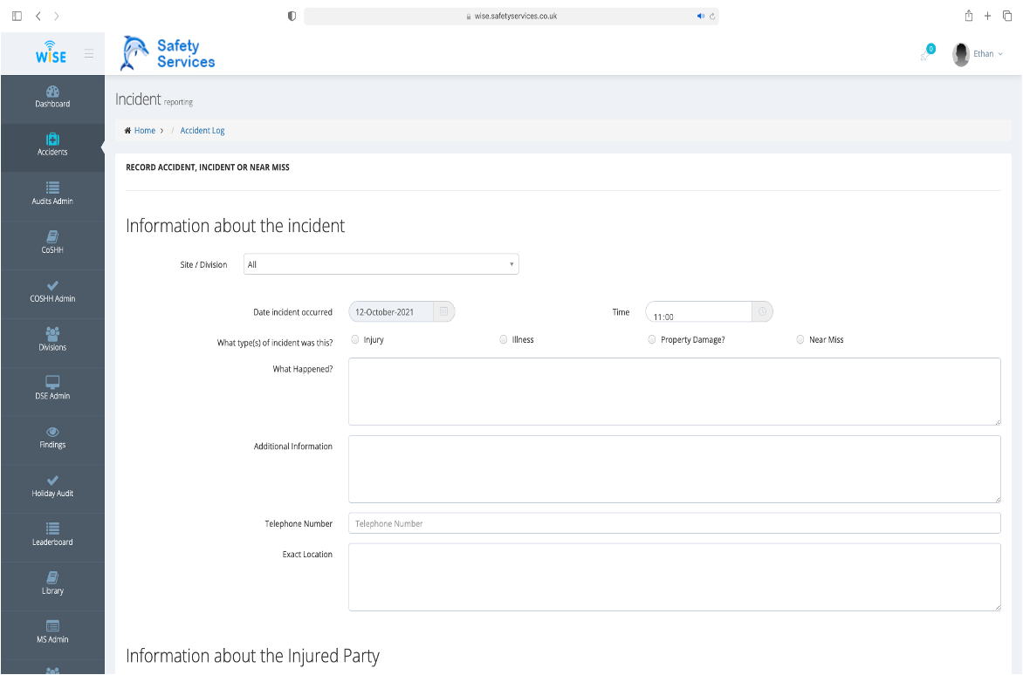Select the Near Miss radio button
The image size is (1023, 675).
(800, 339)
